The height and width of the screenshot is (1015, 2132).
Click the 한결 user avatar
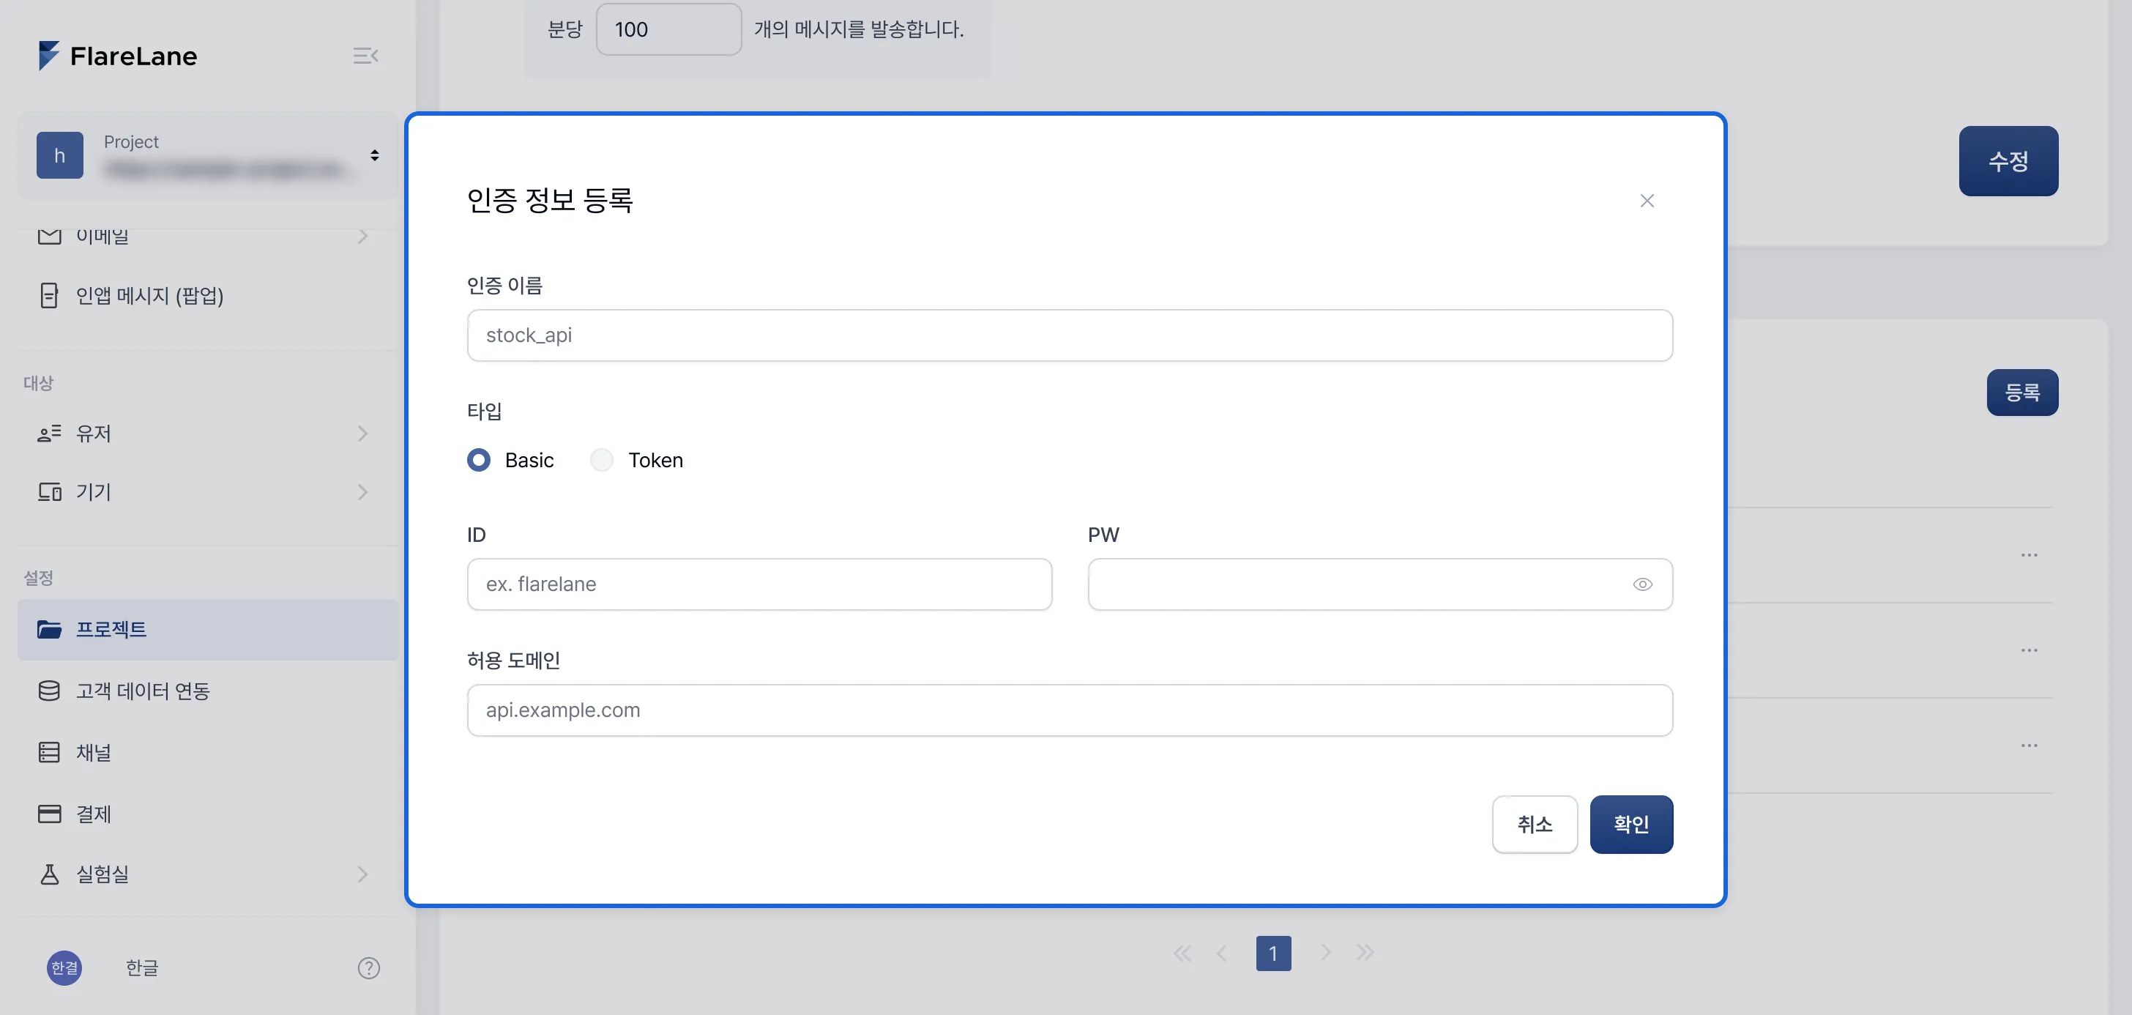pyautogui.click(x=64, y=967)
